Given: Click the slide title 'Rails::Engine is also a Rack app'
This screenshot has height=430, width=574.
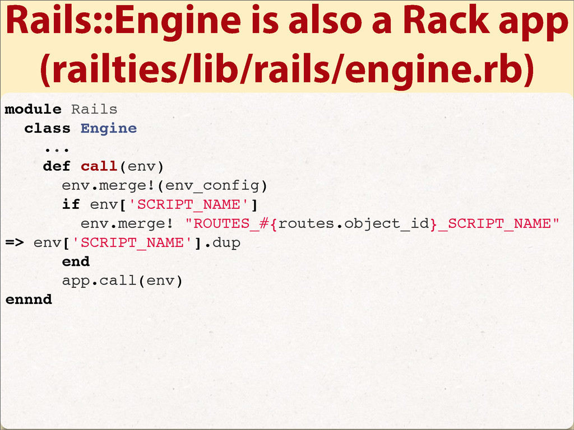Looking at the screenshot, I should pyautogui.click(x=287, y=21).
